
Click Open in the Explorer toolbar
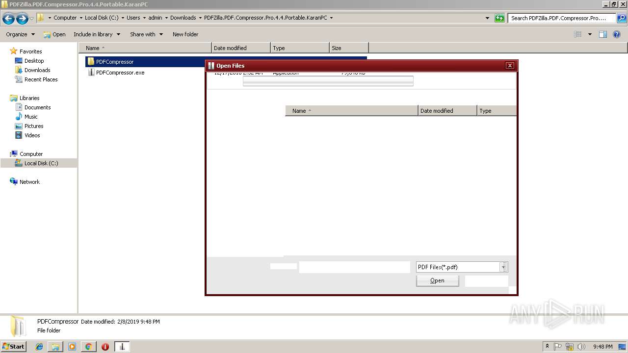(54, 34)
